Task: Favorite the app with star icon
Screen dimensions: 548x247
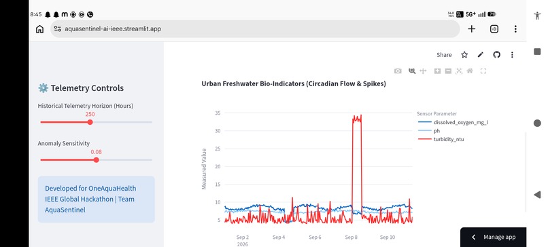Action: [x=464, y=55]
